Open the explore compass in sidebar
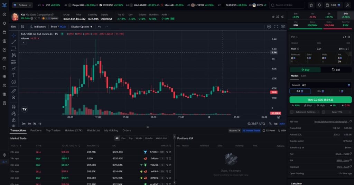354x185 pixels. click(x=4, y=14)
